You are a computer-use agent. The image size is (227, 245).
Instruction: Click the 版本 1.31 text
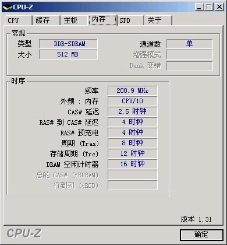point(196,219)
